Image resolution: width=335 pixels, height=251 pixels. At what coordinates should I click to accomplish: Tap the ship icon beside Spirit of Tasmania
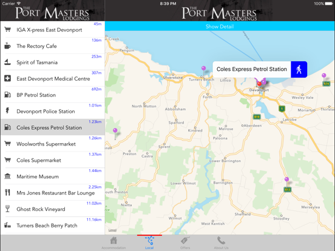[x=7, y=62]
